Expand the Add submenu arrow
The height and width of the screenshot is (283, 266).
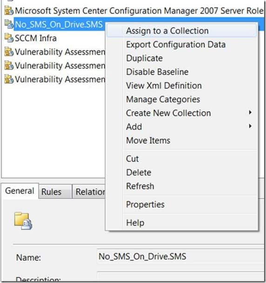click(x=250, y=126)
